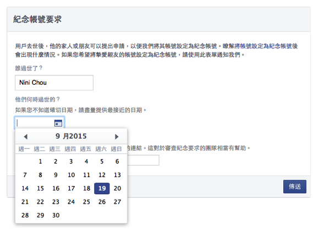The image size is (330, 241).
Task: Select September 19 in the calendar
Action: point(102,188)
